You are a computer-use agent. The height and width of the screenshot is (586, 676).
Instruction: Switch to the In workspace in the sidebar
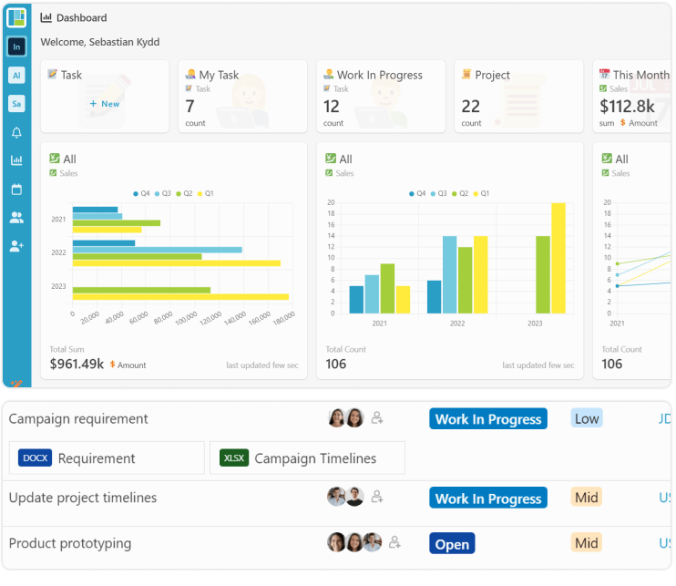(x=16, y=46)
